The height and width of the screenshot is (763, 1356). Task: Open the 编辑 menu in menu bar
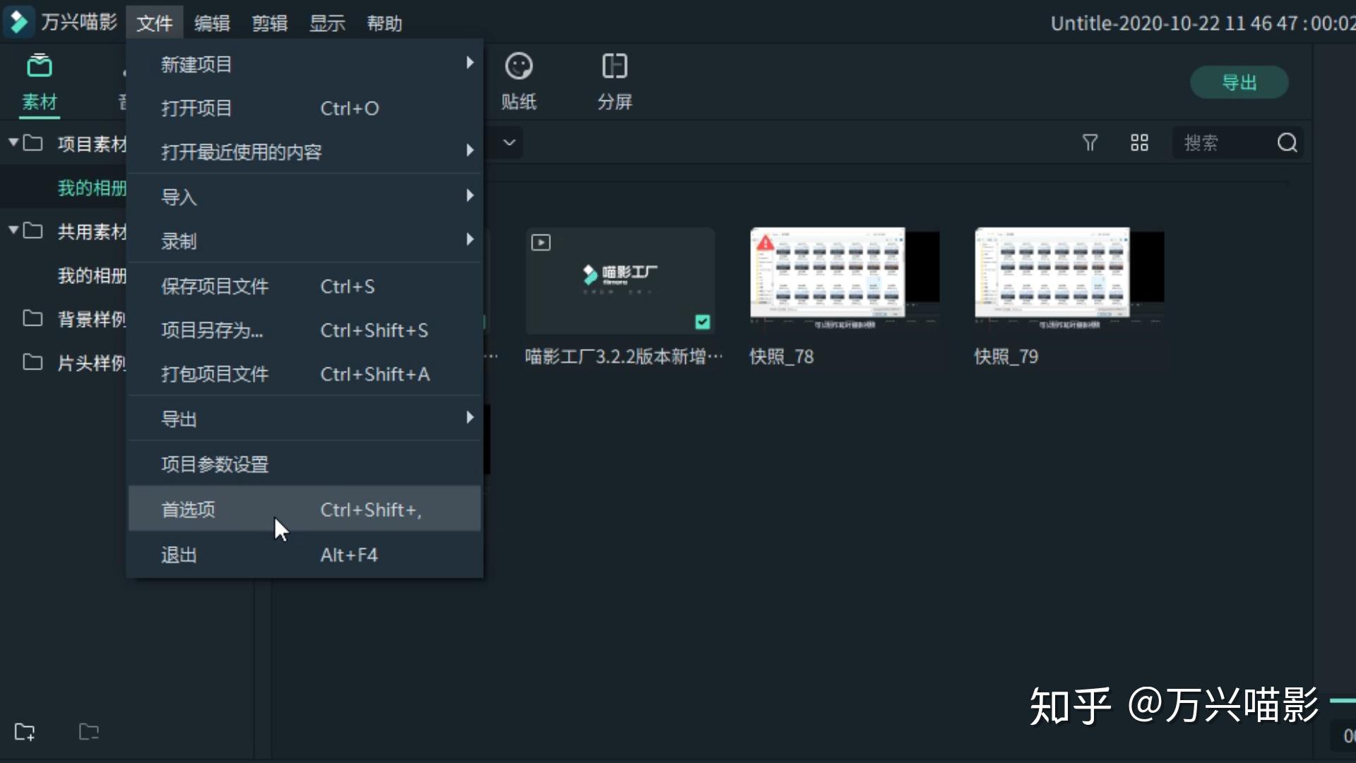(x=212, y=23)
